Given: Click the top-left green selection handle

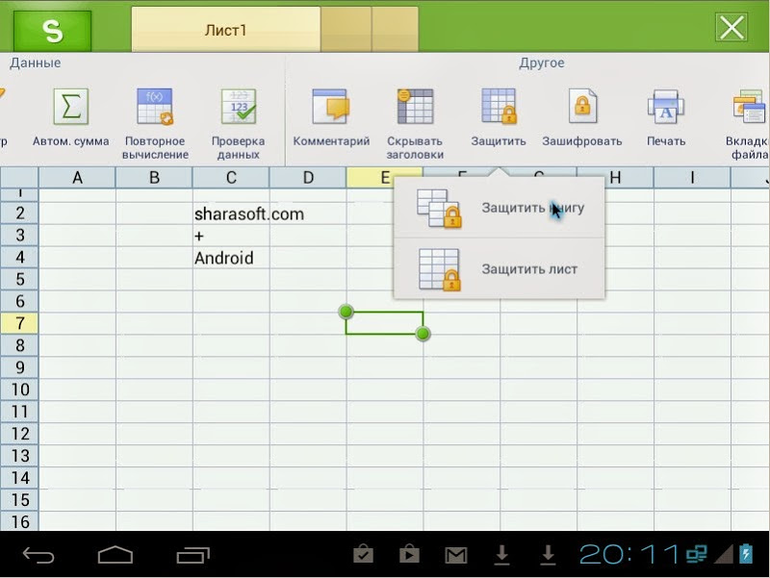Looking at the screenshot, I should [x=346, y=311].
